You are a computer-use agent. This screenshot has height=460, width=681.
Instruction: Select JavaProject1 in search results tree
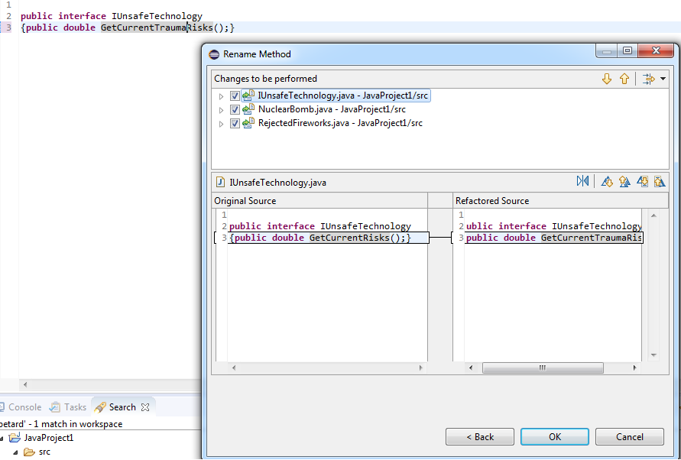[x=49, y=438]
